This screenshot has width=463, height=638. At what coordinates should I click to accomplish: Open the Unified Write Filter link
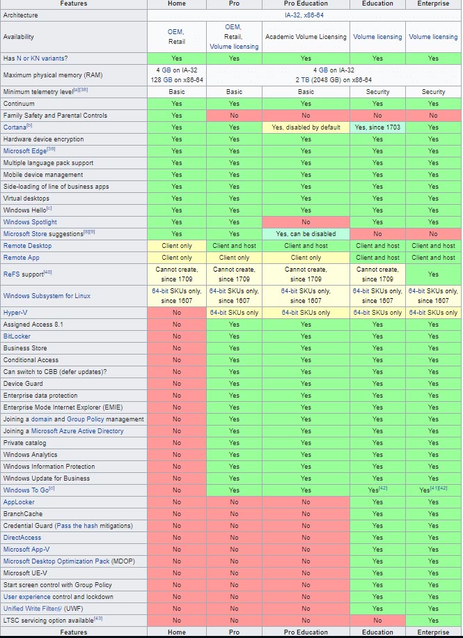[x=30, y=609]
